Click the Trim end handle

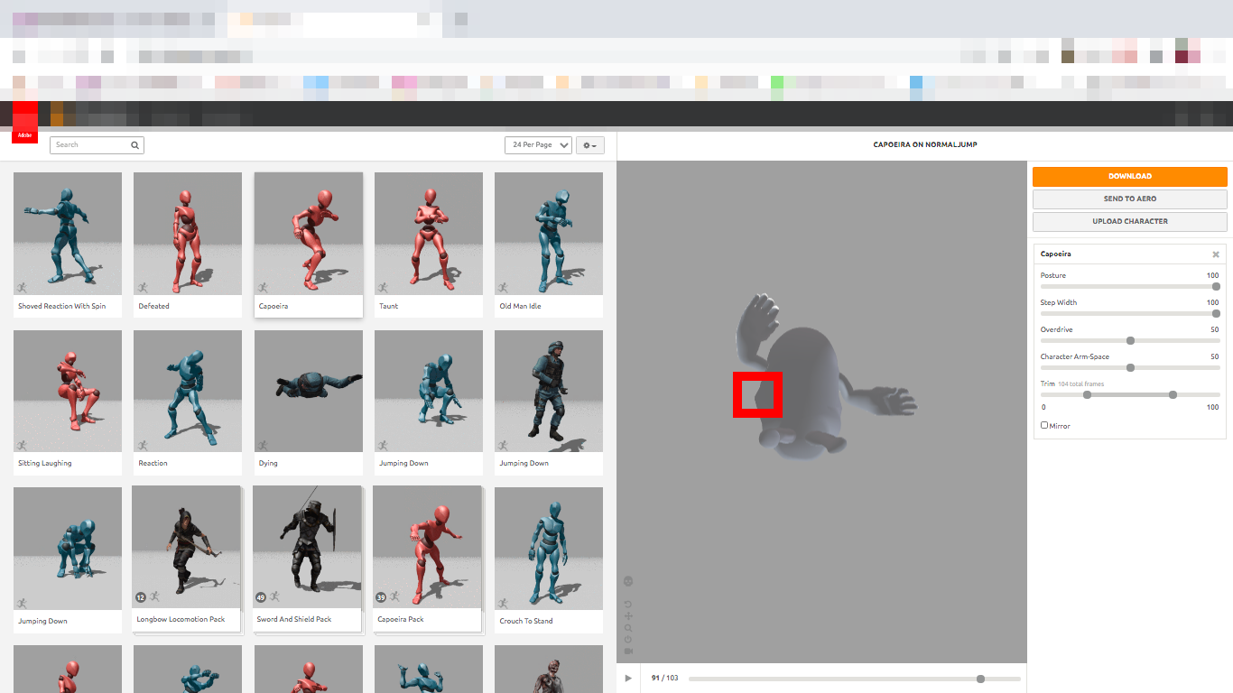1173,394
